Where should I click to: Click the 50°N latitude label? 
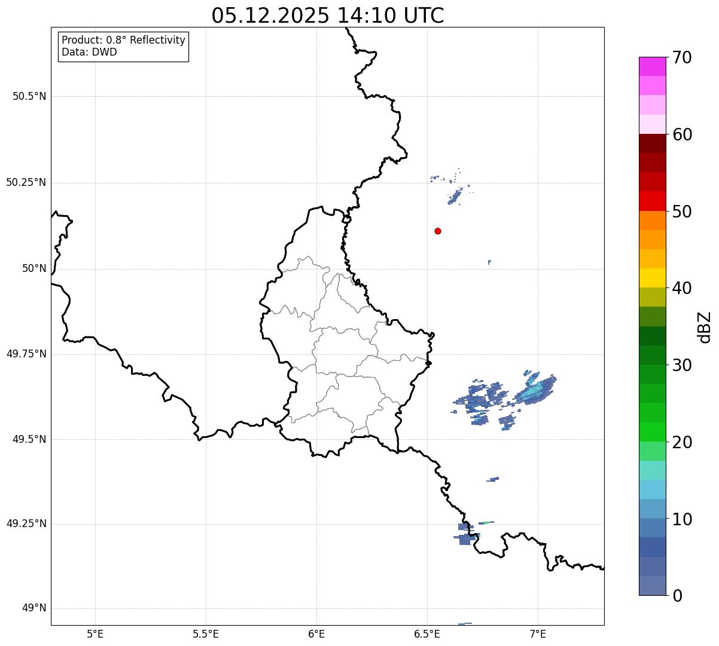pos(34,268)
